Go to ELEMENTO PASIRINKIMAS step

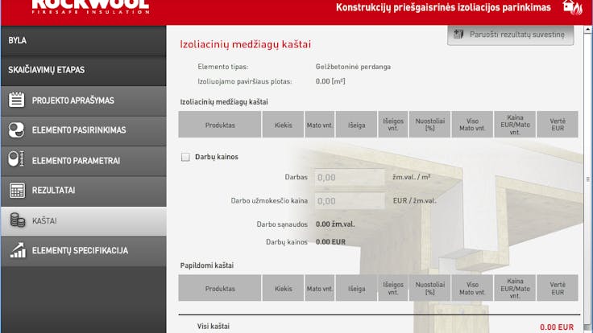tap(83, 130)
